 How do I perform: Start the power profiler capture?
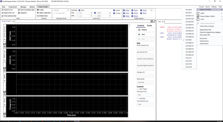[x=145, y=34]
